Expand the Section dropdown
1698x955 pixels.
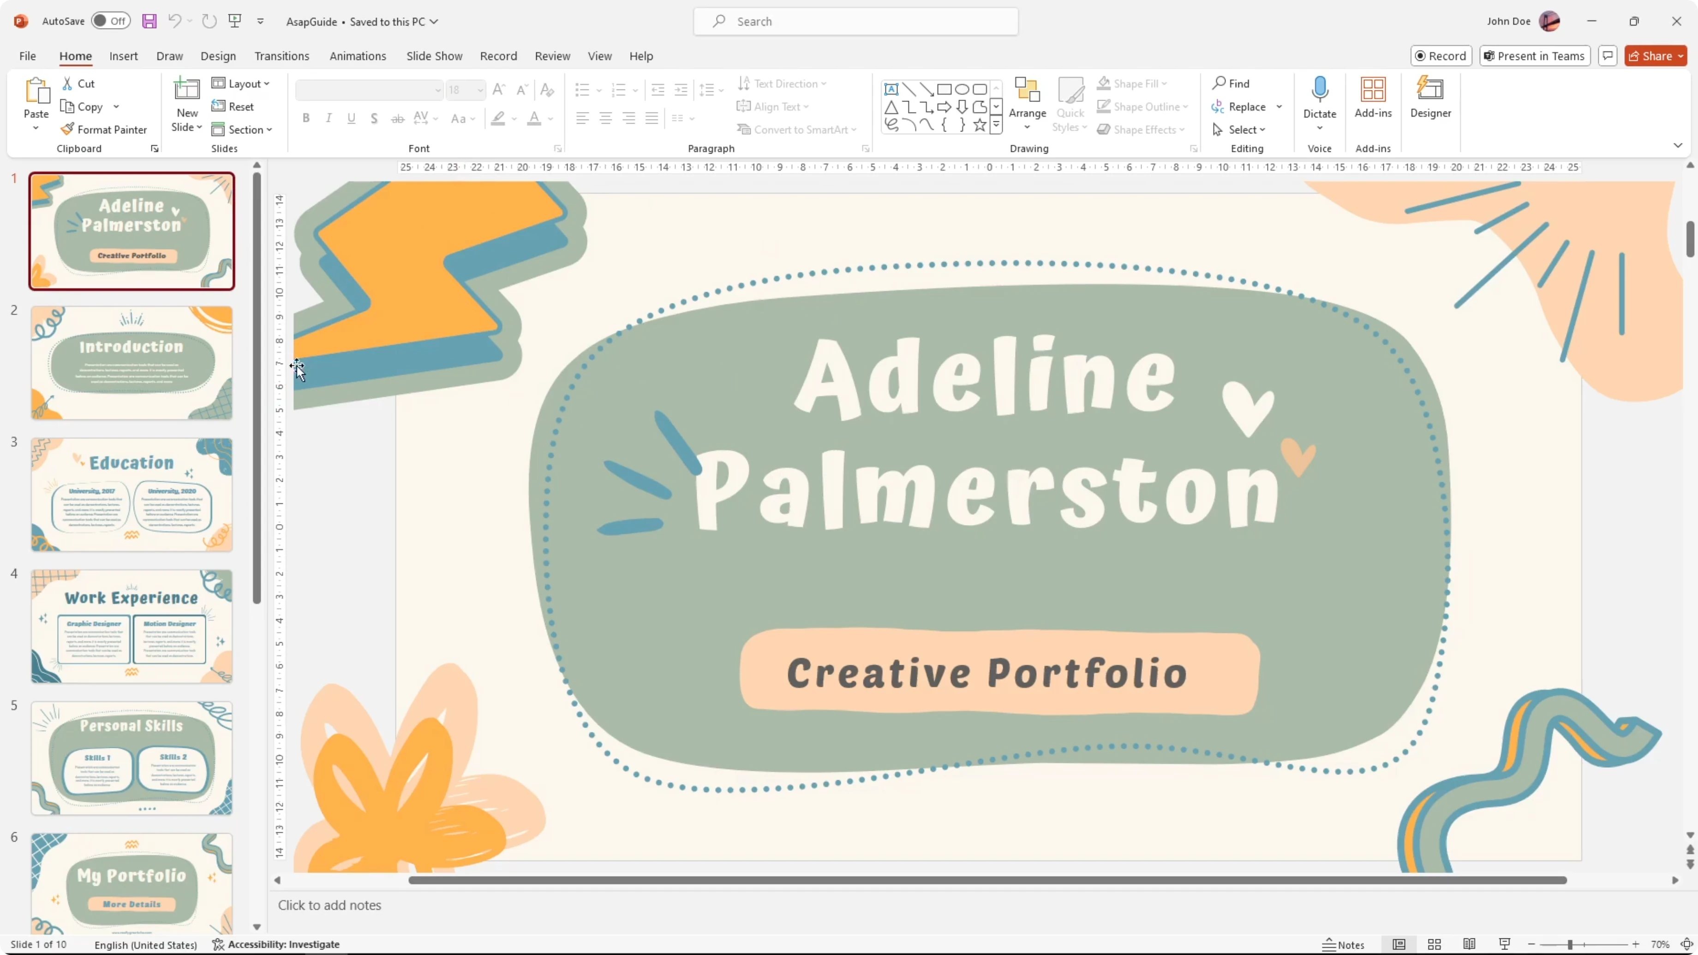(x=242, y=129)
